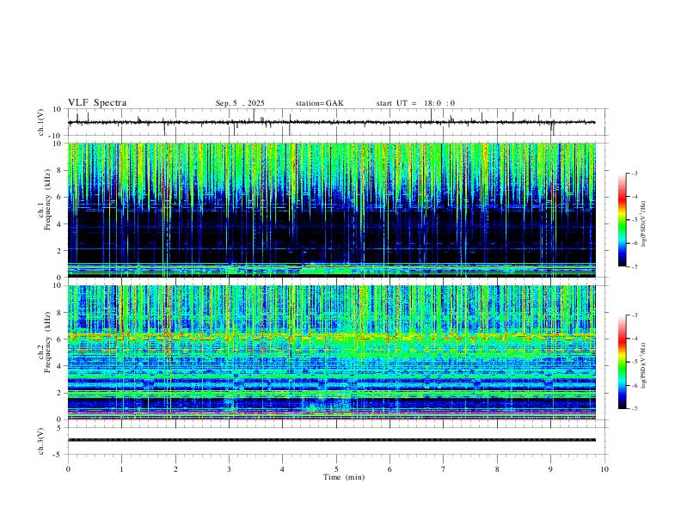Click time axis tick label "10"

[x=604, y=469]
